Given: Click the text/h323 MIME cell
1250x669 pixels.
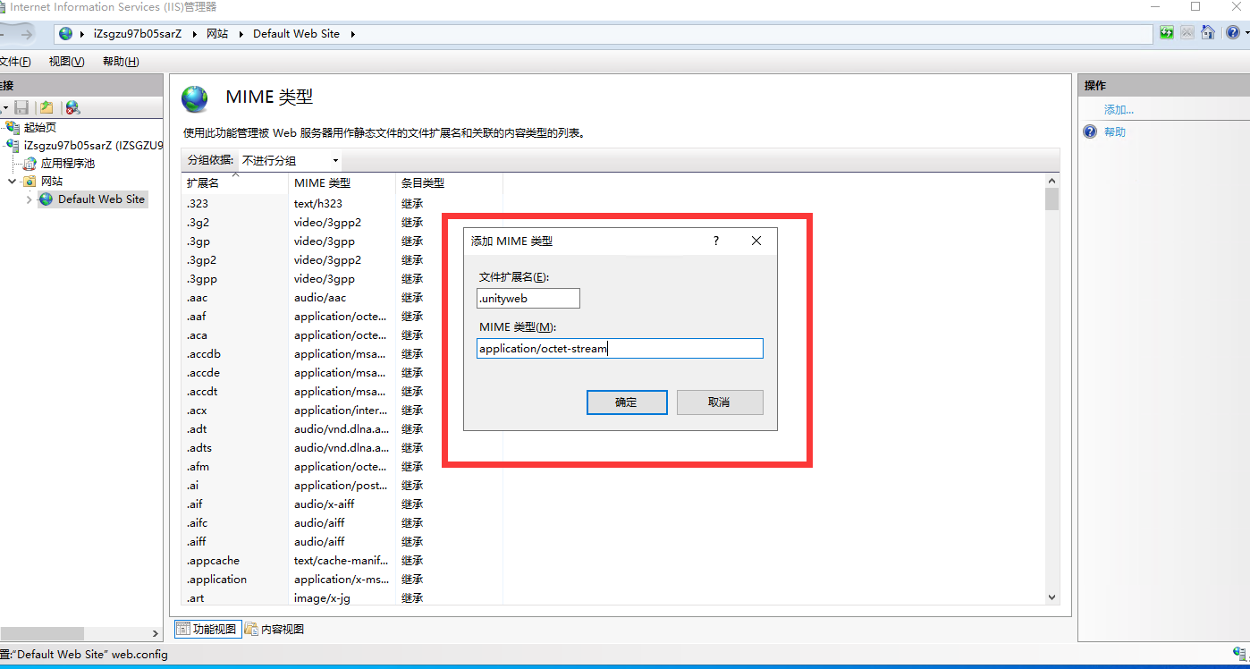Looking at the screenshot, I should tap(318, 204).
